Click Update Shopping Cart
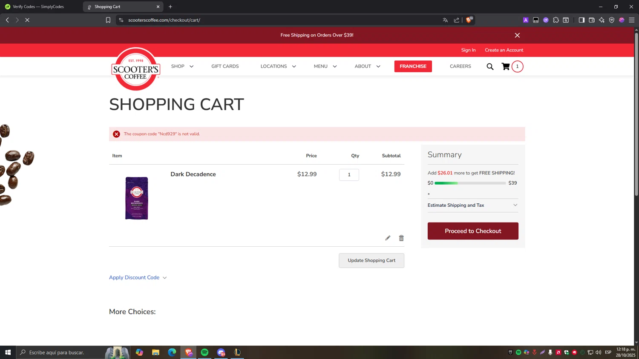The height and width of the screenshot is (359, 639). point(371,260)
